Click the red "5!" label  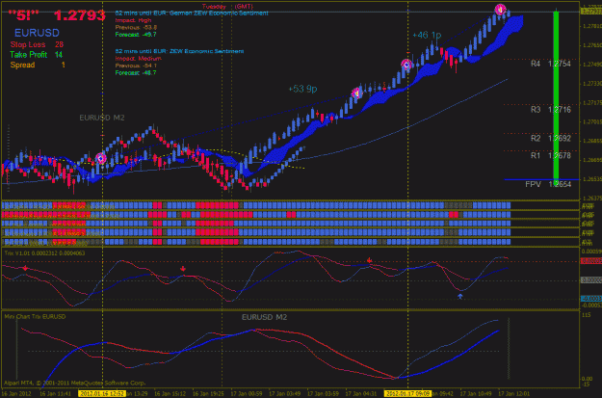23,15
